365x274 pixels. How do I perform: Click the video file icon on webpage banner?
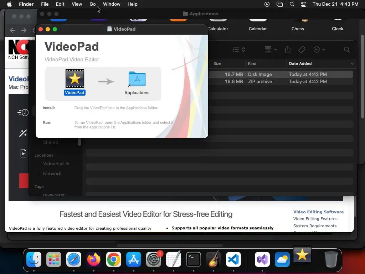click(x=23, y=153)
